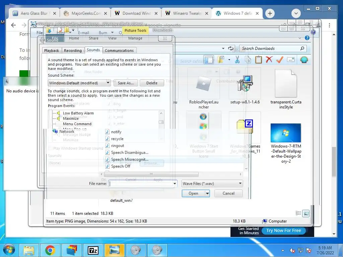Click the file list horizontal scrollbar

151,174
